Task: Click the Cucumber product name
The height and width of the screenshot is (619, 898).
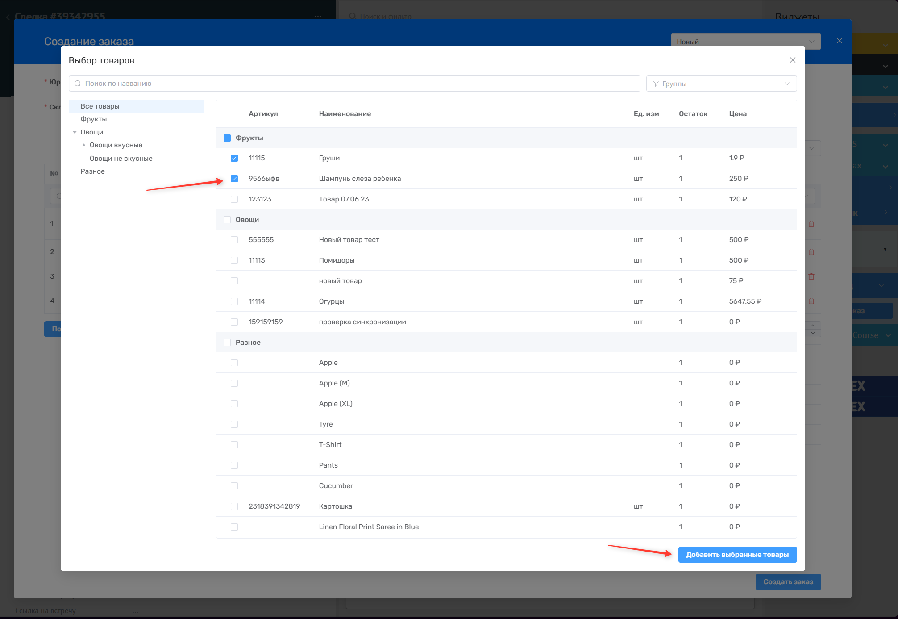Action: tap(336, 486)
